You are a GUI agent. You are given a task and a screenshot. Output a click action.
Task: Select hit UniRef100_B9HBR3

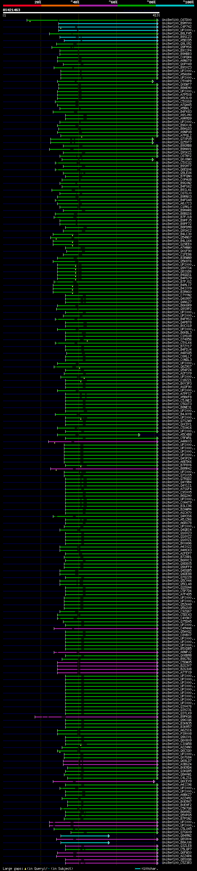(176, 54)
